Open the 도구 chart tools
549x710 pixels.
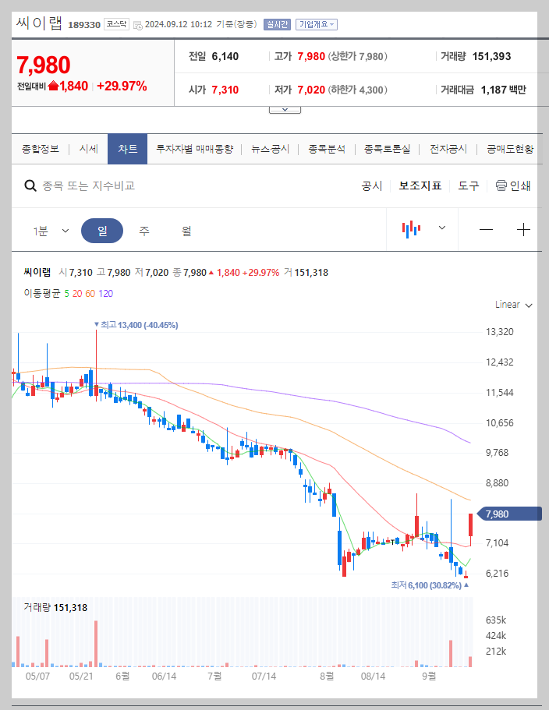[x=468, y=185]
